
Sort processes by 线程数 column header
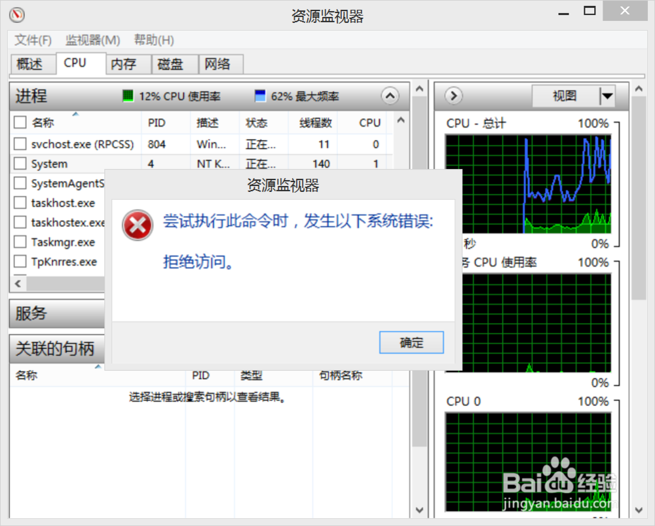click(x=313, y=123)
